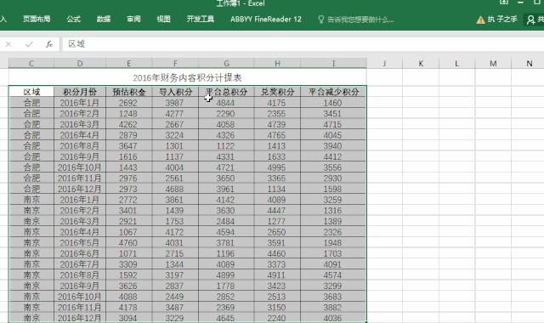Click the formula bar showing 区域
The height and width of the screenshot is (323, 544).
tap(303, 44)
